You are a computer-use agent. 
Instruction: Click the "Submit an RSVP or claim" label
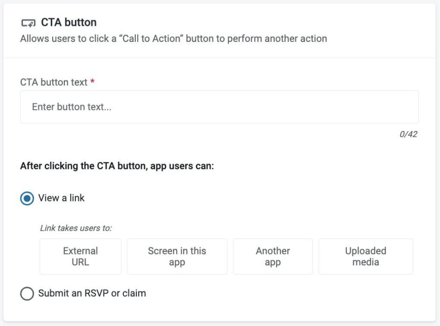tap(92, 293)
